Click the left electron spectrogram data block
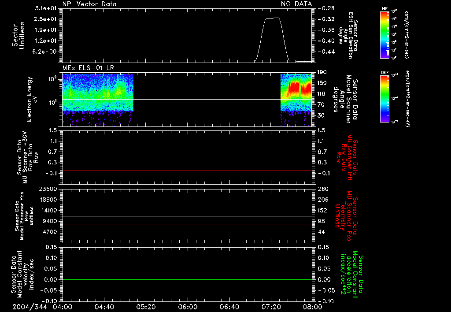 [x=98, y=93]
